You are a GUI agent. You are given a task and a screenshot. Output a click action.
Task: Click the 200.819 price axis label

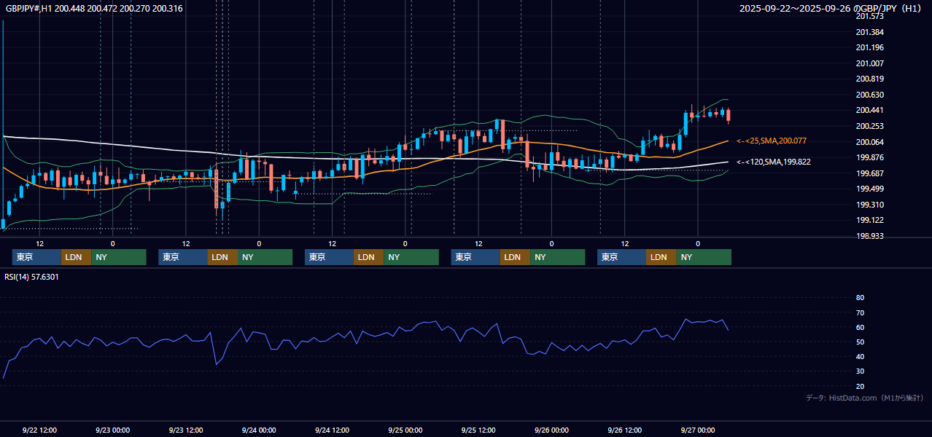869,79
